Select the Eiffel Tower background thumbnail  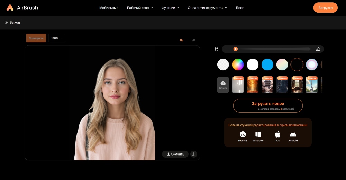pyautogui.click(x=312, y=85)
